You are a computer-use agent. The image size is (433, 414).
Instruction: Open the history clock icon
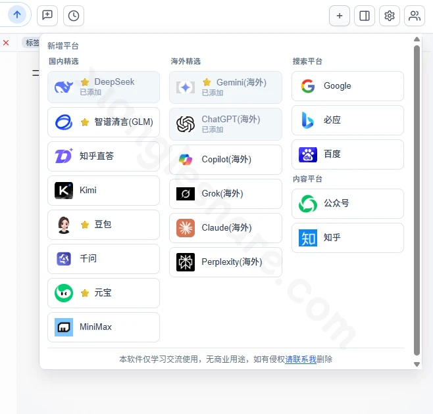click(x=74, y=16)
